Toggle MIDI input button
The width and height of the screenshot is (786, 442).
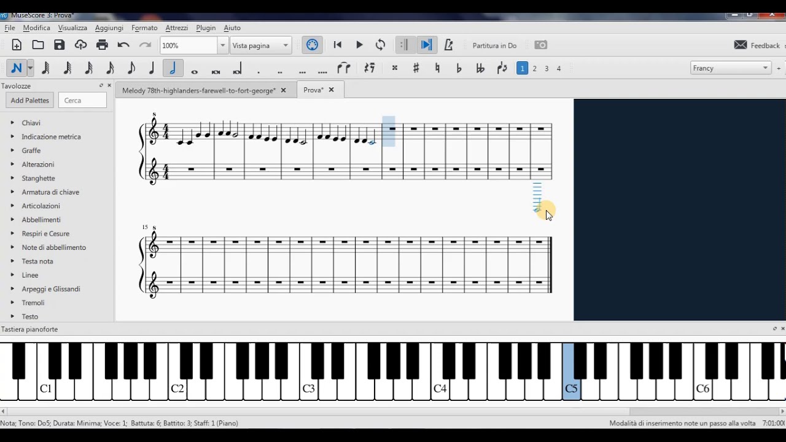point(312,45)
